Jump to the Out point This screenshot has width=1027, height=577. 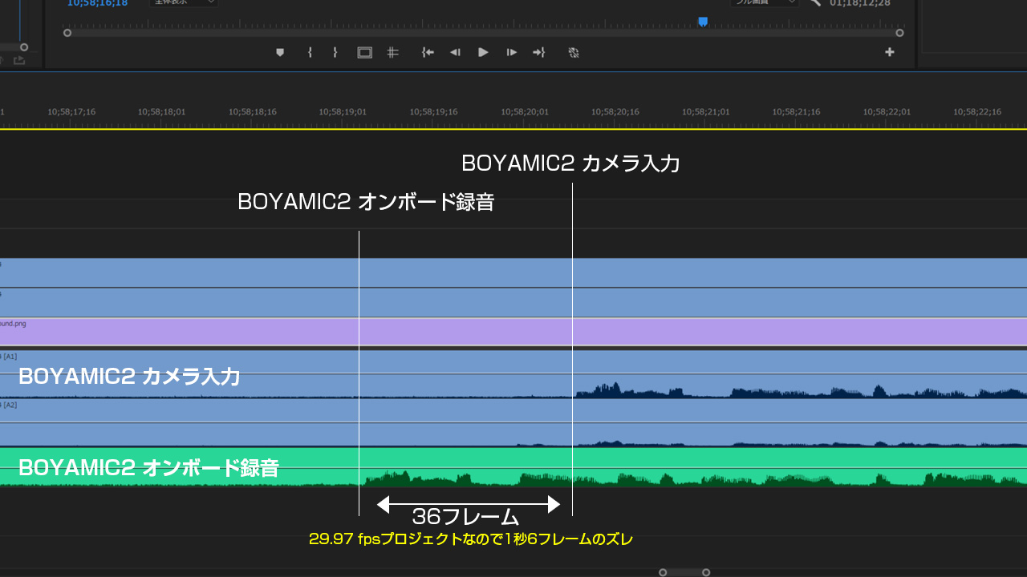(x=538, y=53)
